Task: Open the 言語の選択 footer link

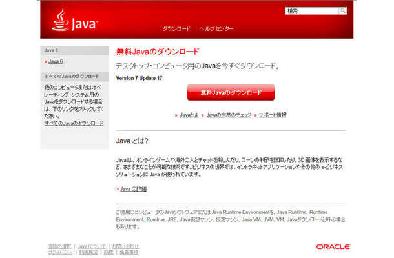Action: pyautogui.click(x=60, y=246)
